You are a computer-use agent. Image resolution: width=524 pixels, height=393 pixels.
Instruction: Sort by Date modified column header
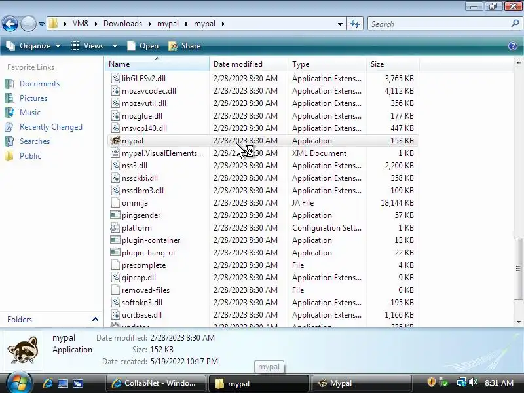point(248,64)
